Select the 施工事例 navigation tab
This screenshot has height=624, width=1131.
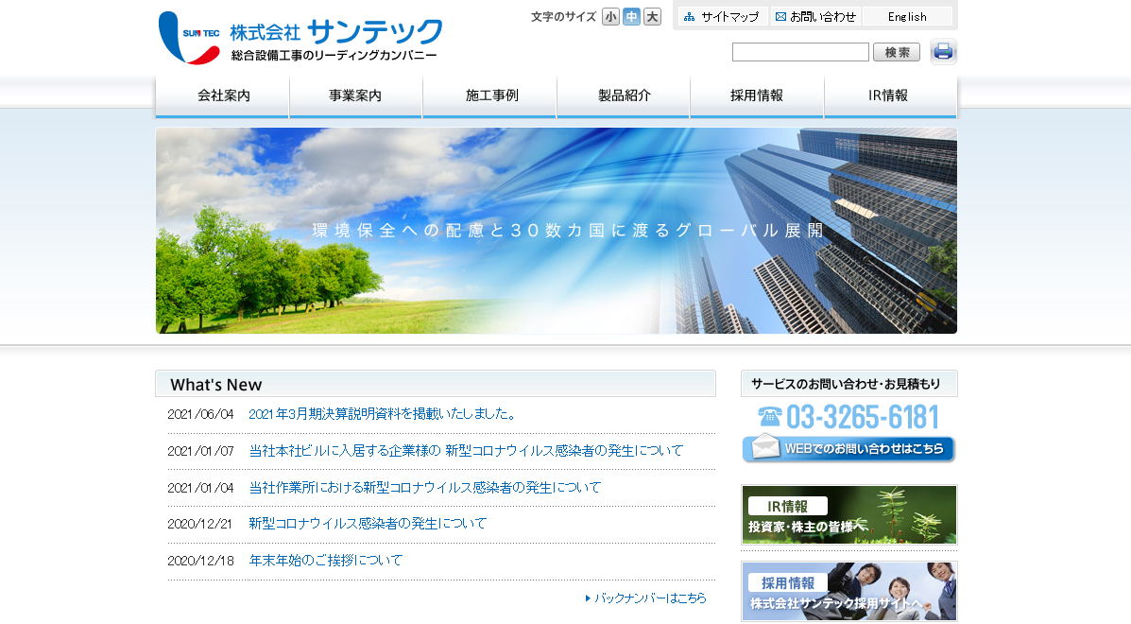pos(489,95)
